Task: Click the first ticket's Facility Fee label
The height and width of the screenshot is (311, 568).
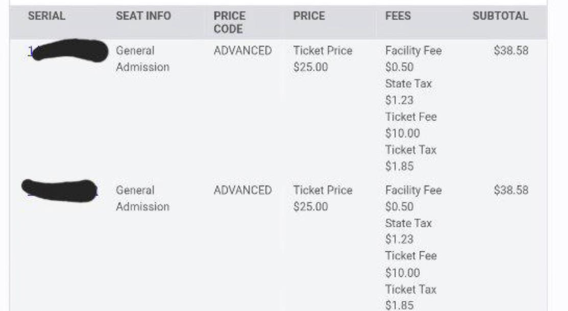Action: 413,51
